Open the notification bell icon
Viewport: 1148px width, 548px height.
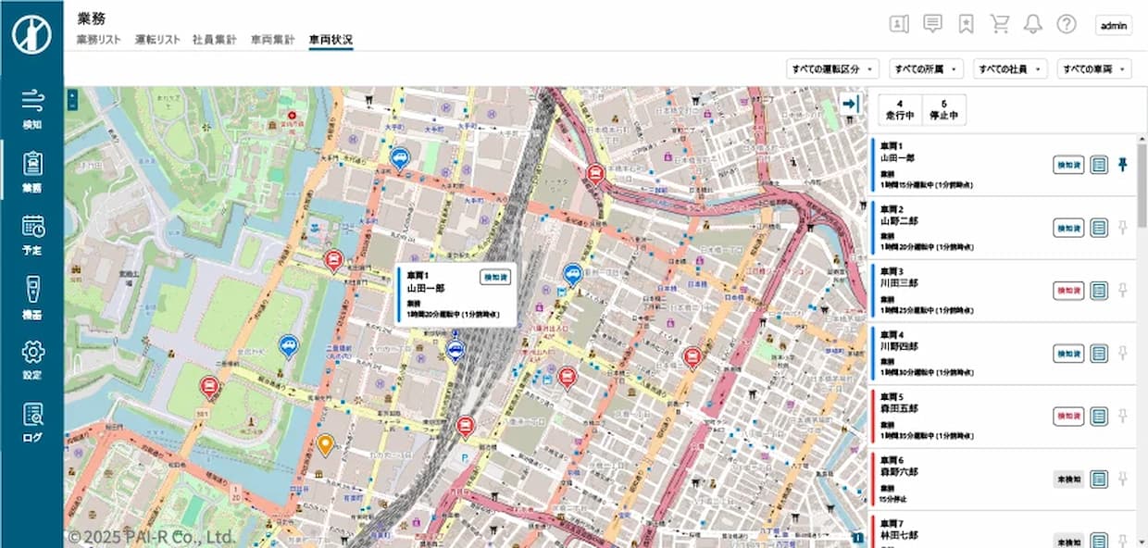(1032, 25)
